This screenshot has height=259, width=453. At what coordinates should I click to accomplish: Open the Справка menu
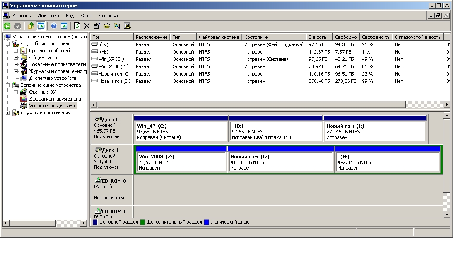[x=108, y=16]
